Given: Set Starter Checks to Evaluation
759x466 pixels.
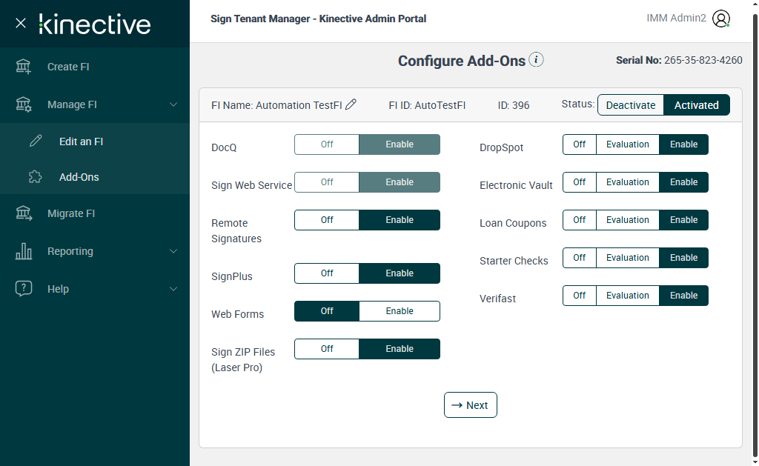Looking at the screenshot, I should (x=628, y=257).
